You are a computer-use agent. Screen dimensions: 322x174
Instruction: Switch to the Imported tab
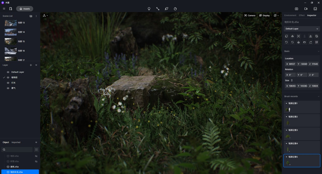(16, 142)
